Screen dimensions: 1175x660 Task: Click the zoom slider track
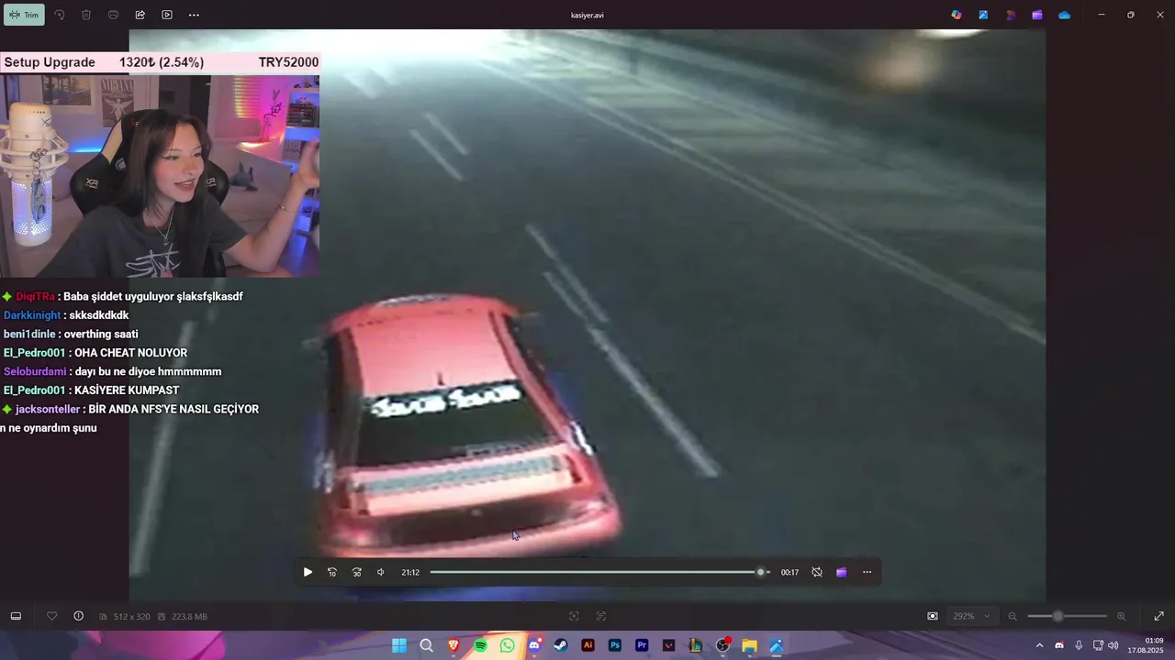point(1067,616)
